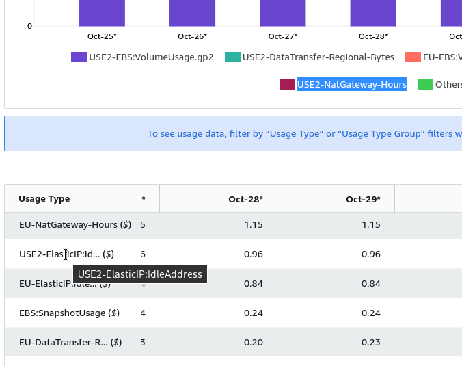
Task: Click the green Others legend swatch
Action: click(425, 85)
